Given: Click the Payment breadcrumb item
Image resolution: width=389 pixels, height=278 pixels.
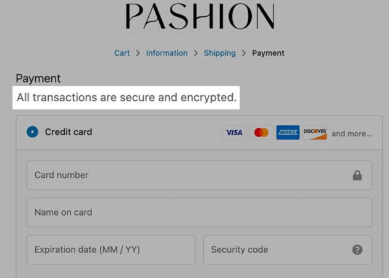Looking at the screenshot, I should point(268,53).
